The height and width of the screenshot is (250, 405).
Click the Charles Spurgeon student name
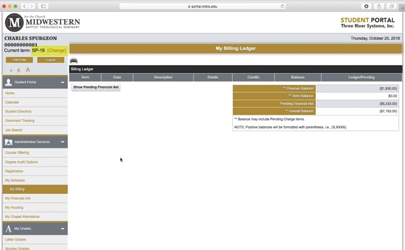[x=30, y=38]
